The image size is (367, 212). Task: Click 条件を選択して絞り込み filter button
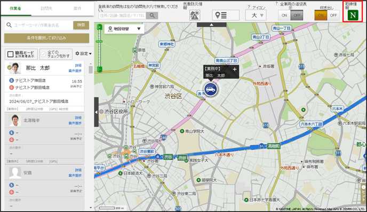point(46,38)
